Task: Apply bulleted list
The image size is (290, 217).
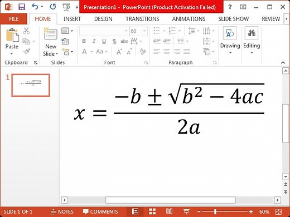Action: (x=159, y=31)
